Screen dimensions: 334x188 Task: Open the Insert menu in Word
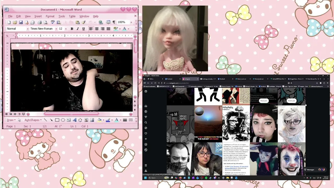point(38,16)
